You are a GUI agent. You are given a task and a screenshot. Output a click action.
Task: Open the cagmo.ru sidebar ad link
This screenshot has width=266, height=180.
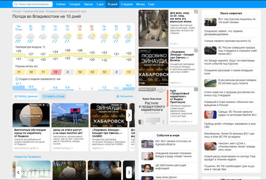[x=176, y=83]
